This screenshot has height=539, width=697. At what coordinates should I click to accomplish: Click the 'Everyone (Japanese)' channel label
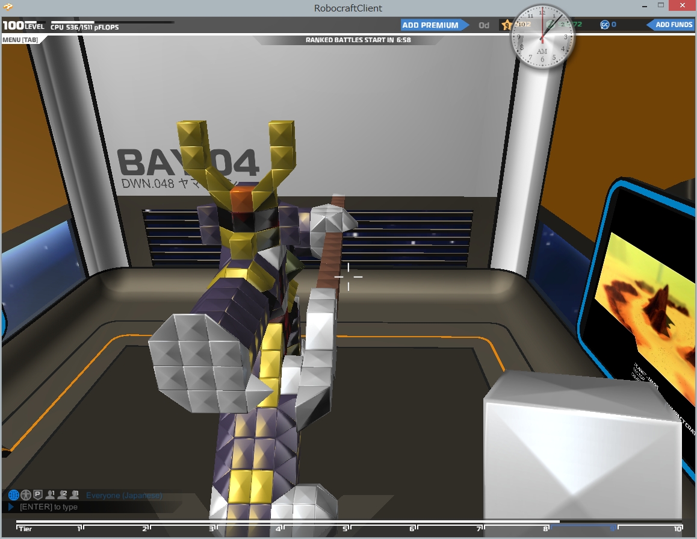click(x=124, y=495)
